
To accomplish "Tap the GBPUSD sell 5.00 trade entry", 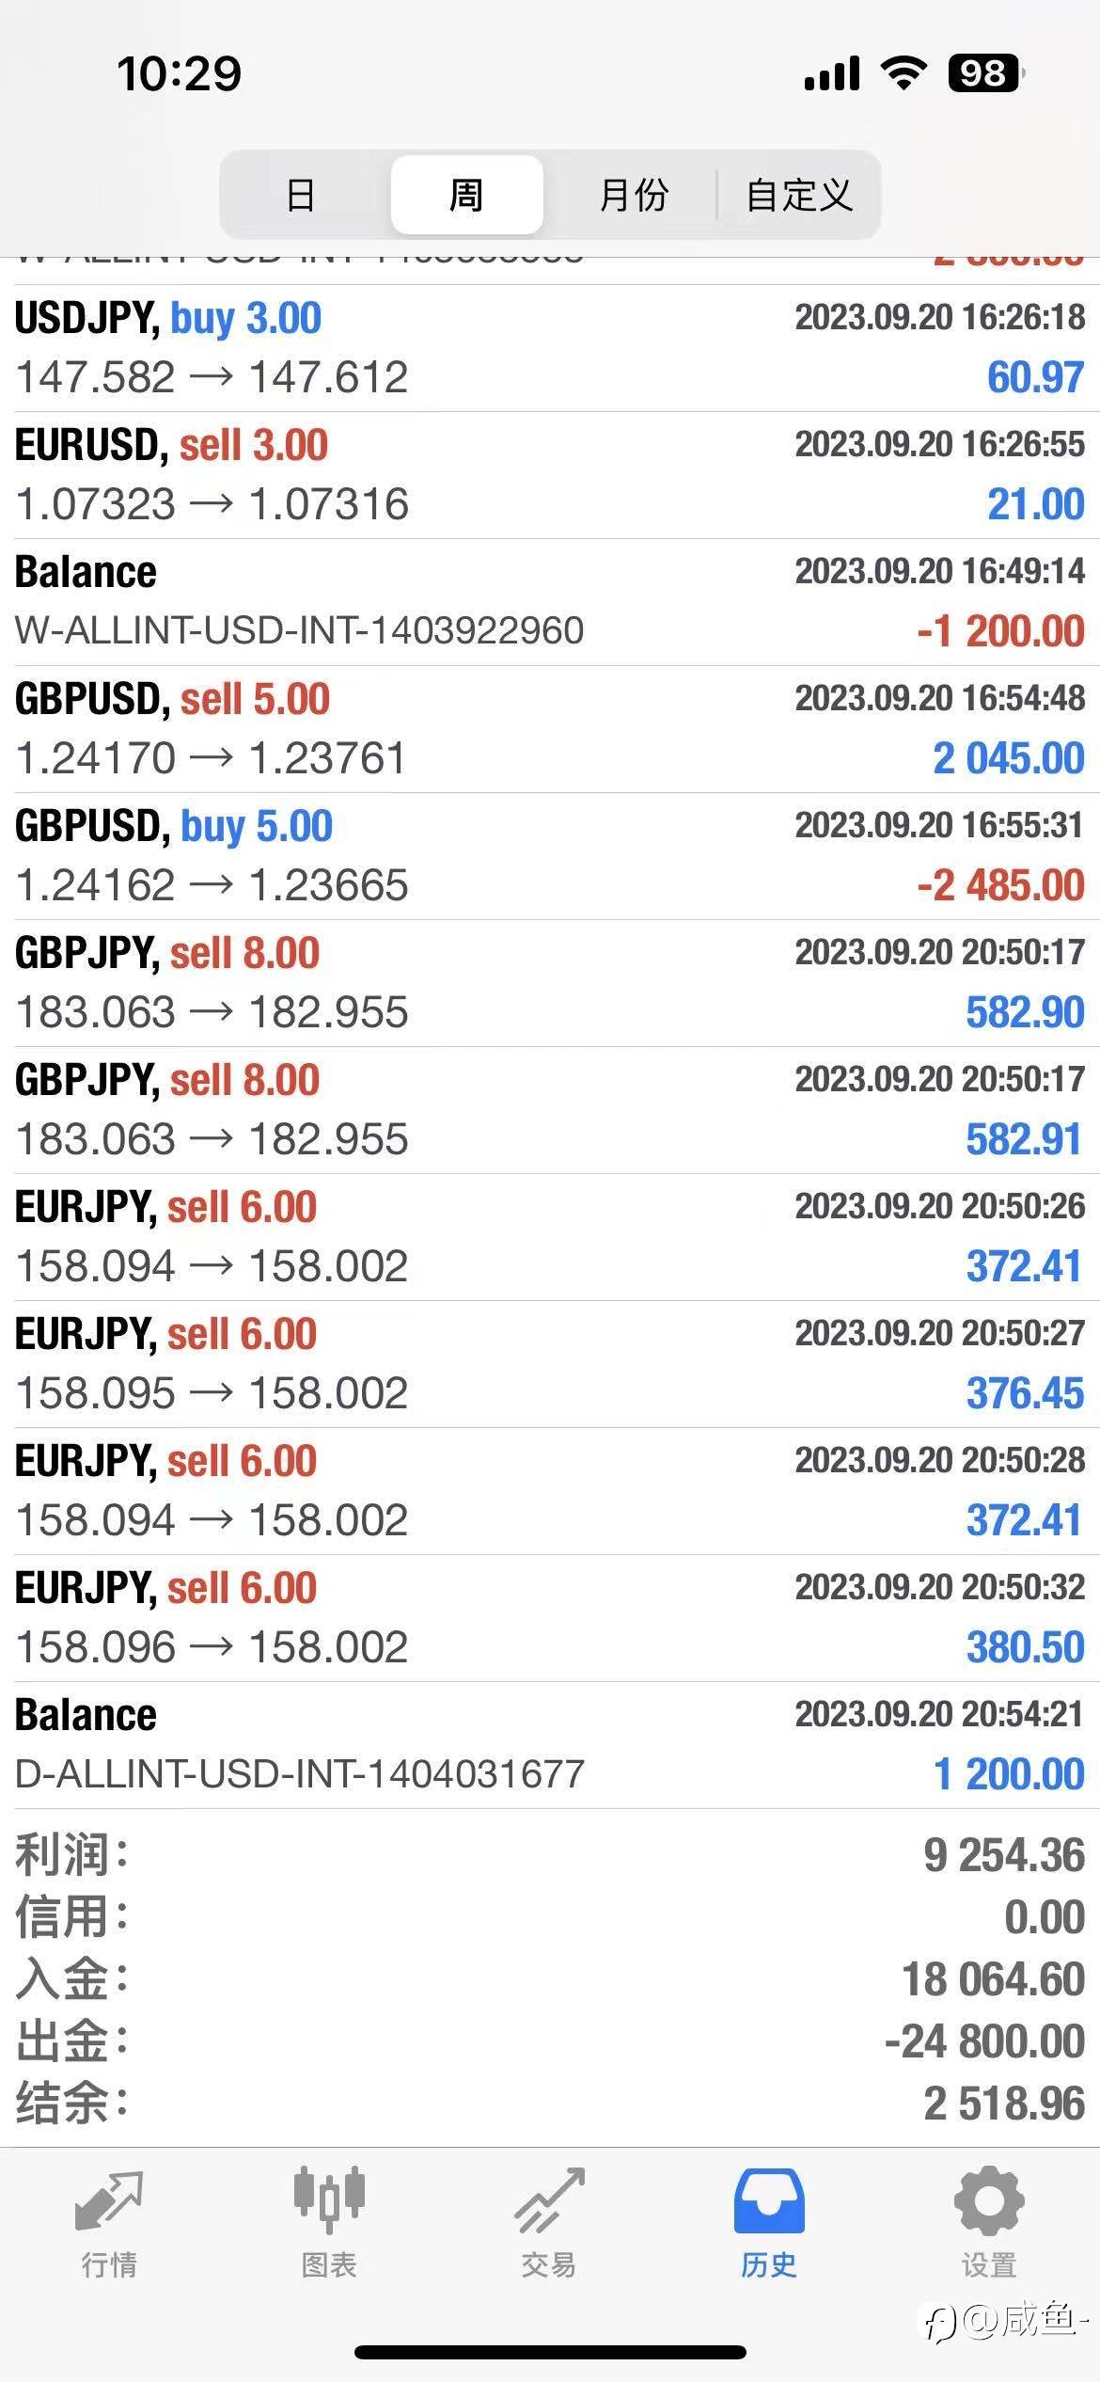I will coord(550,729).
